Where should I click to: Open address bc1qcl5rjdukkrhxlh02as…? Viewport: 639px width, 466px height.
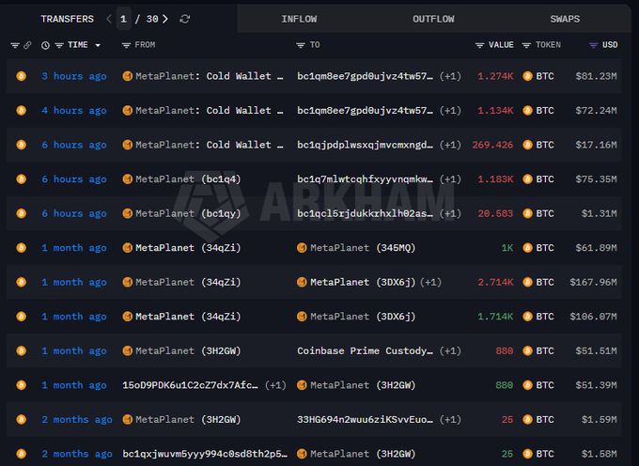366,213
